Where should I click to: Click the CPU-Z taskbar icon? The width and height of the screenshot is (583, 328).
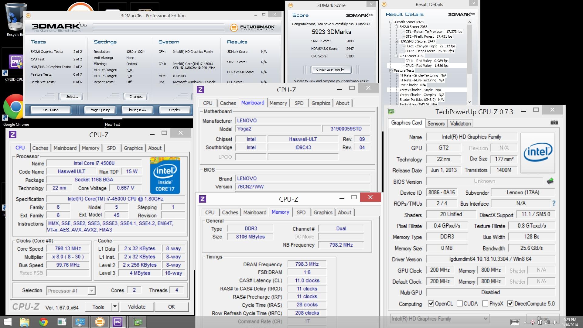(x=118, y=322)
